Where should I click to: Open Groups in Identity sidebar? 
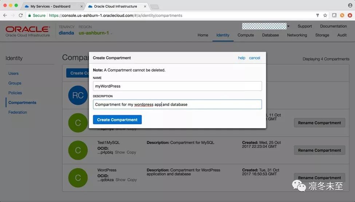click(x=15, y=83)
